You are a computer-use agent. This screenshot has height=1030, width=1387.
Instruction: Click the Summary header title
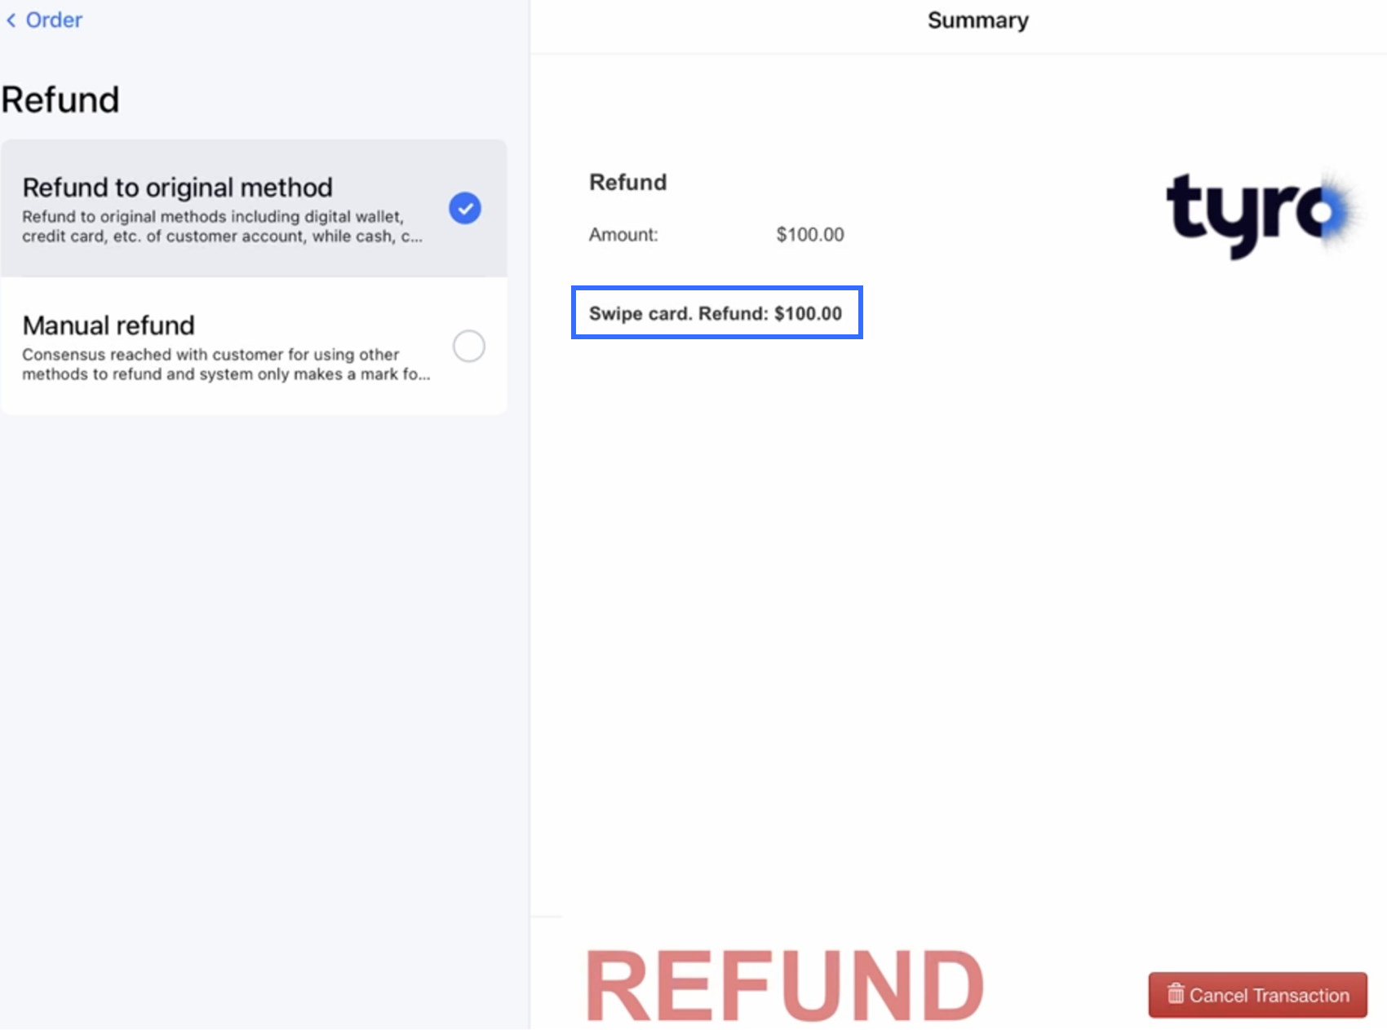coord(977,20)
